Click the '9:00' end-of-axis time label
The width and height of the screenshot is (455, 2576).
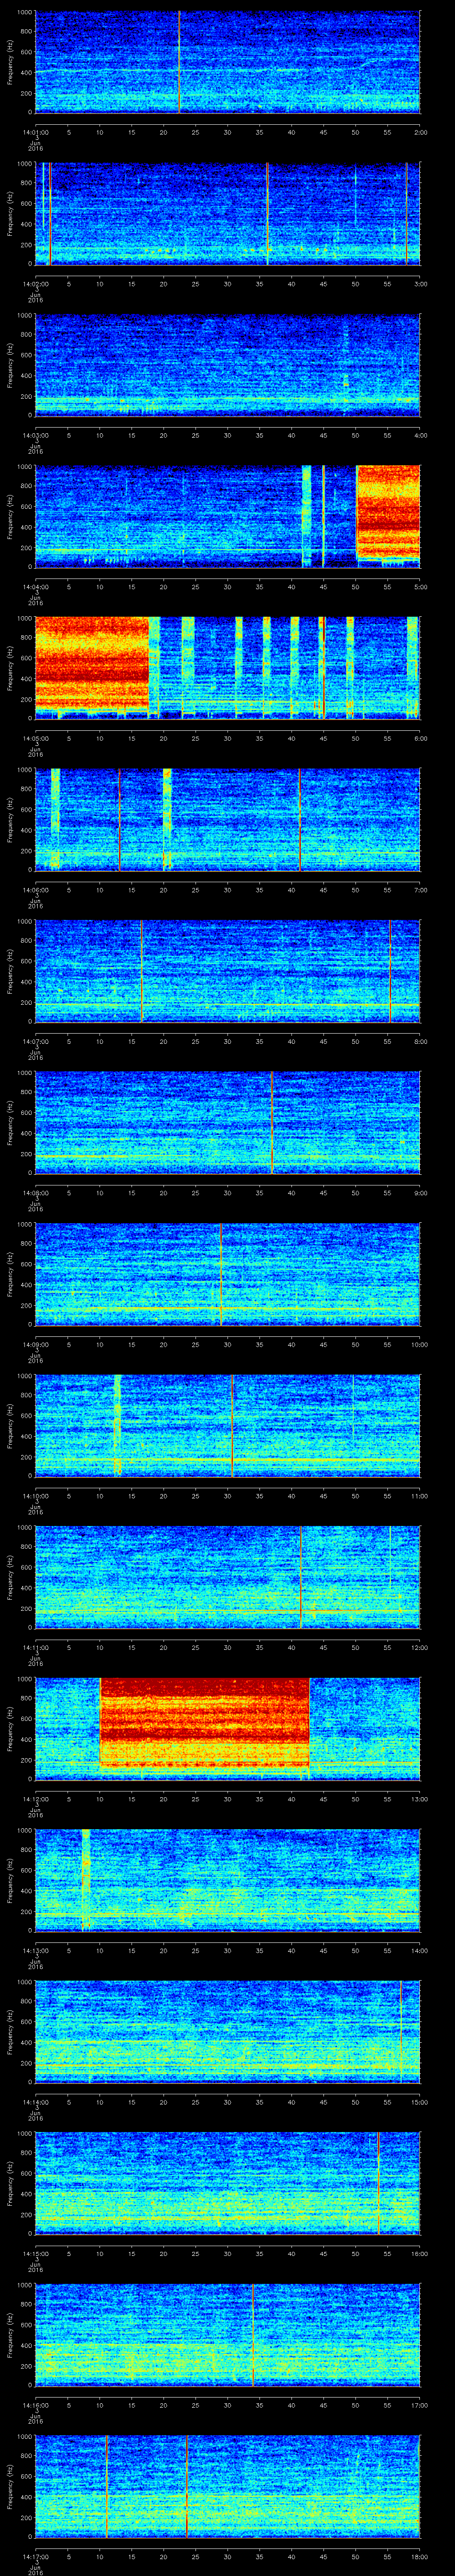click(x=420, y=1192)
